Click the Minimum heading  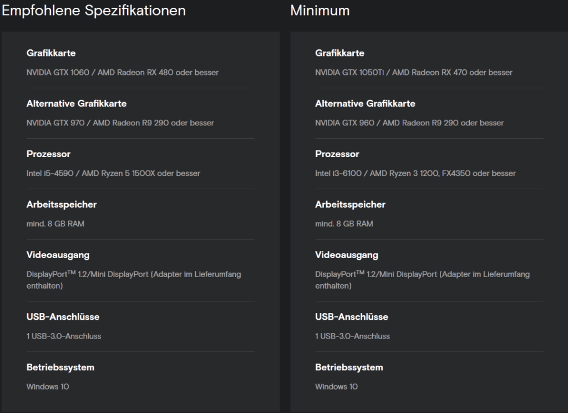[320, 11]
